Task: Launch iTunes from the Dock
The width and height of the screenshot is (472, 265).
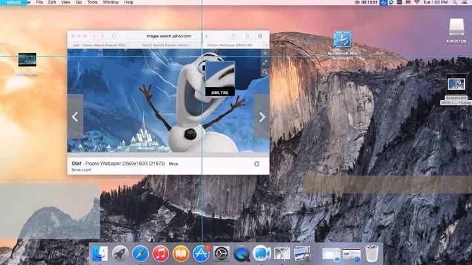Action: coord(161,253)
